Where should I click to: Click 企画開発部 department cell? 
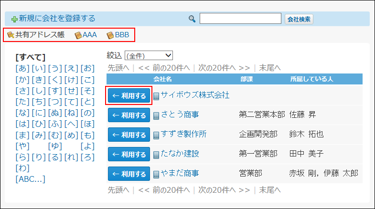coord(258,134)
